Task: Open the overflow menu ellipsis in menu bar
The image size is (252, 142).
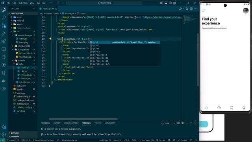Action: click(x=50, y=3)
